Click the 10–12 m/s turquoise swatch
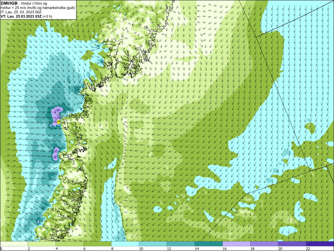 click(x=153, y=244)
